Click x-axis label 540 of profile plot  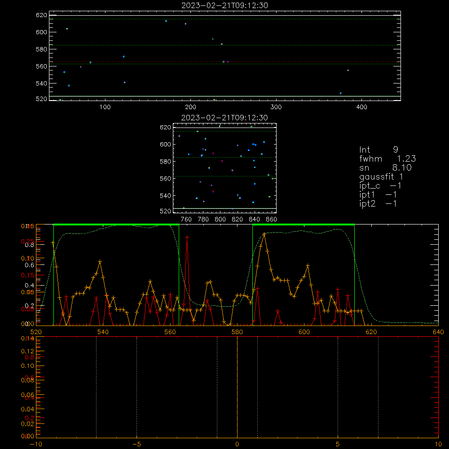(x=103, y=332)
